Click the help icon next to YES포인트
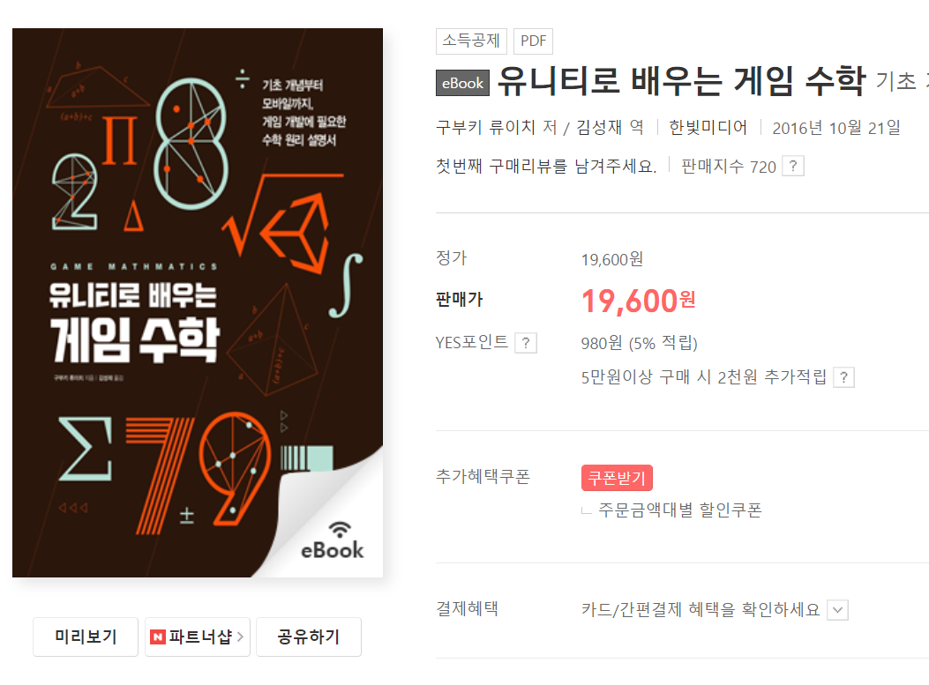 526,343
